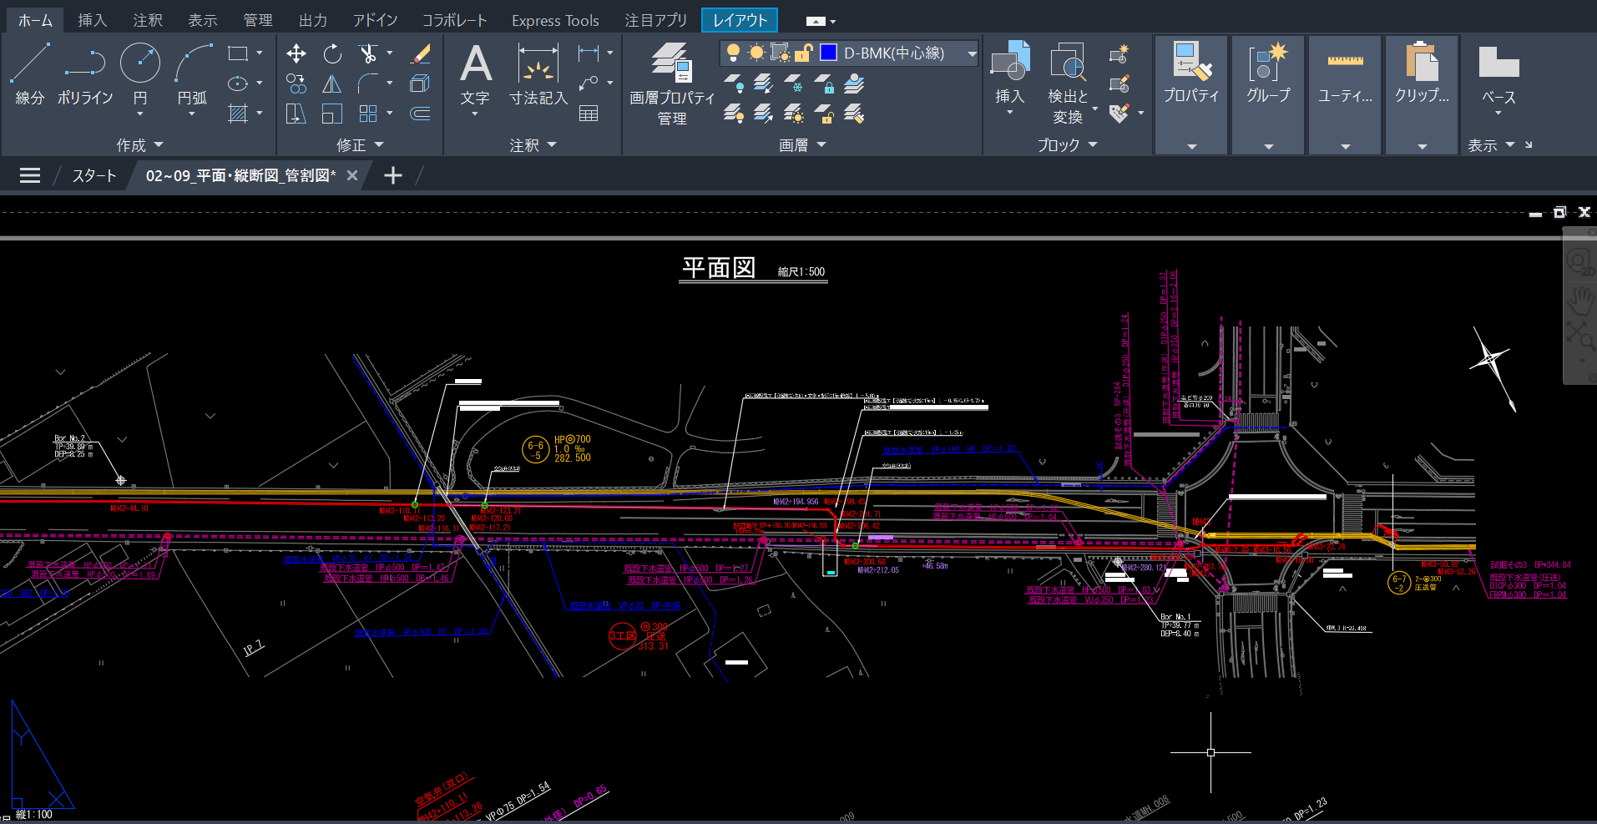Screen dimensions: 1597x824
Task: Expand the 画層 panel flyout
Action: click(802, 145)
